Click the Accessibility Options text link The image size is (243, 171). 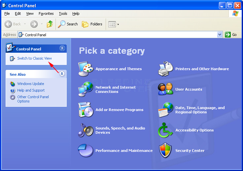point(194,130)
